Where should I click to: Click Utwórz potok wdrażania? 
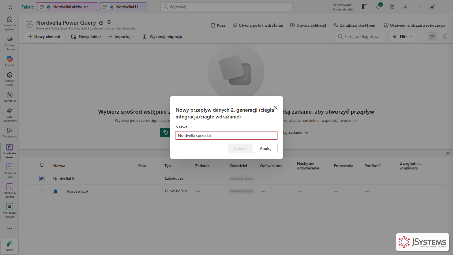click(x=258, y=25)
